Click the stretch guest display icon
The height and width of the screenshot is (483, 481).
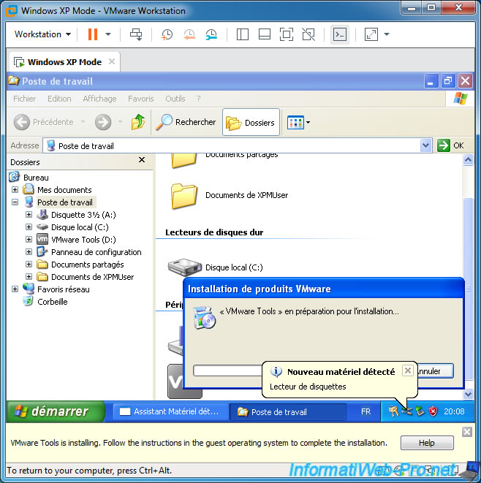[x=371, y=34]
